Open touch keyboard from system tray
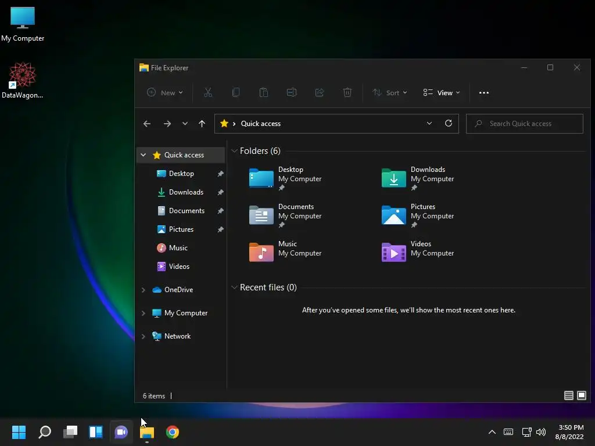This screenshot has height=446, width=595. tap(508, 432)
